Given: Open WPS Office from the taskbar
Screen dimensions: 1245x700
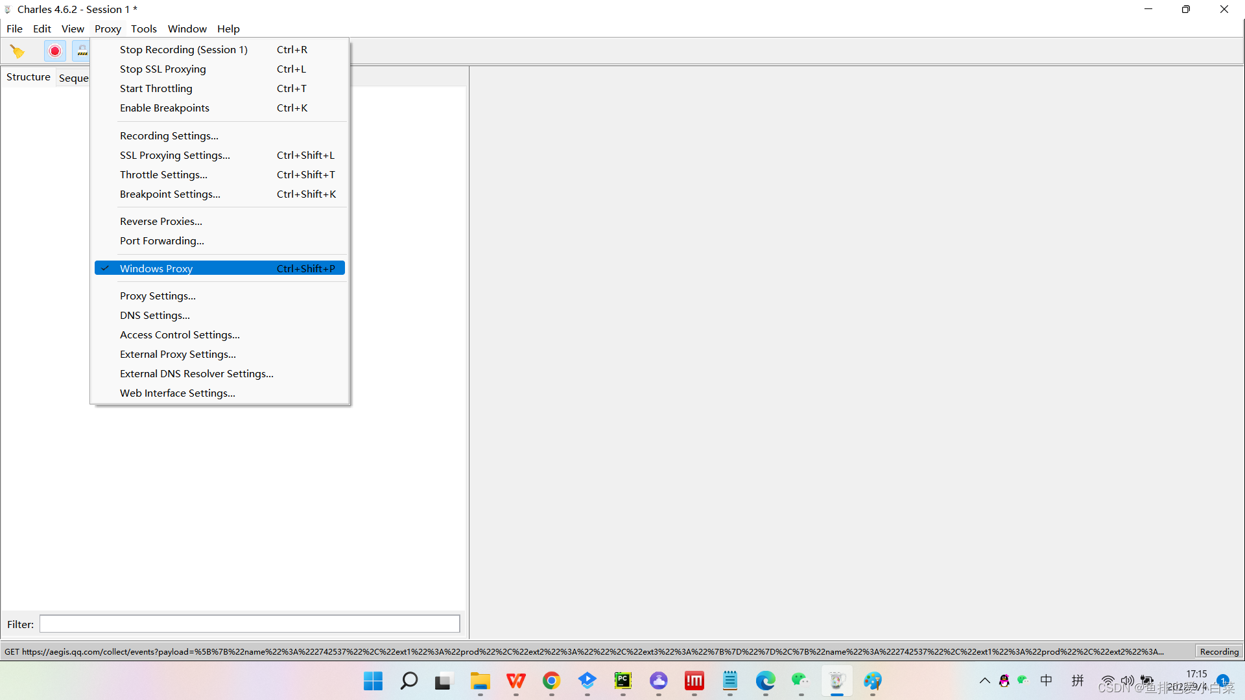Looking at the screenshot, I should [x=516, y=681].
